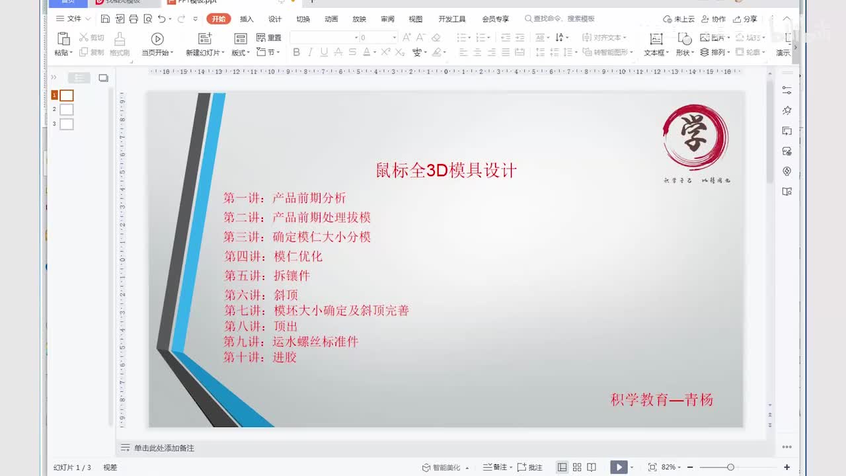This screenshot has width=846, height=476.
Task: Open the Layout (版式) dropdown
Action: pyautogui.click(x=241, y=52)
